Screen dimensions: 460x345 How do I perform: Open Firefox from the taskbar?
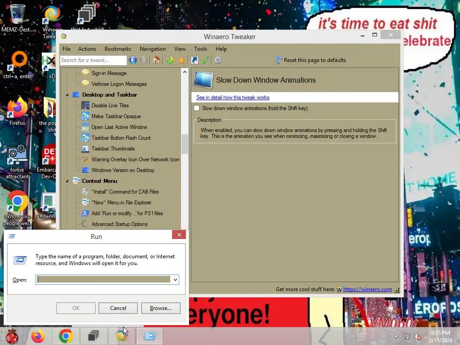tap(38, 336)
